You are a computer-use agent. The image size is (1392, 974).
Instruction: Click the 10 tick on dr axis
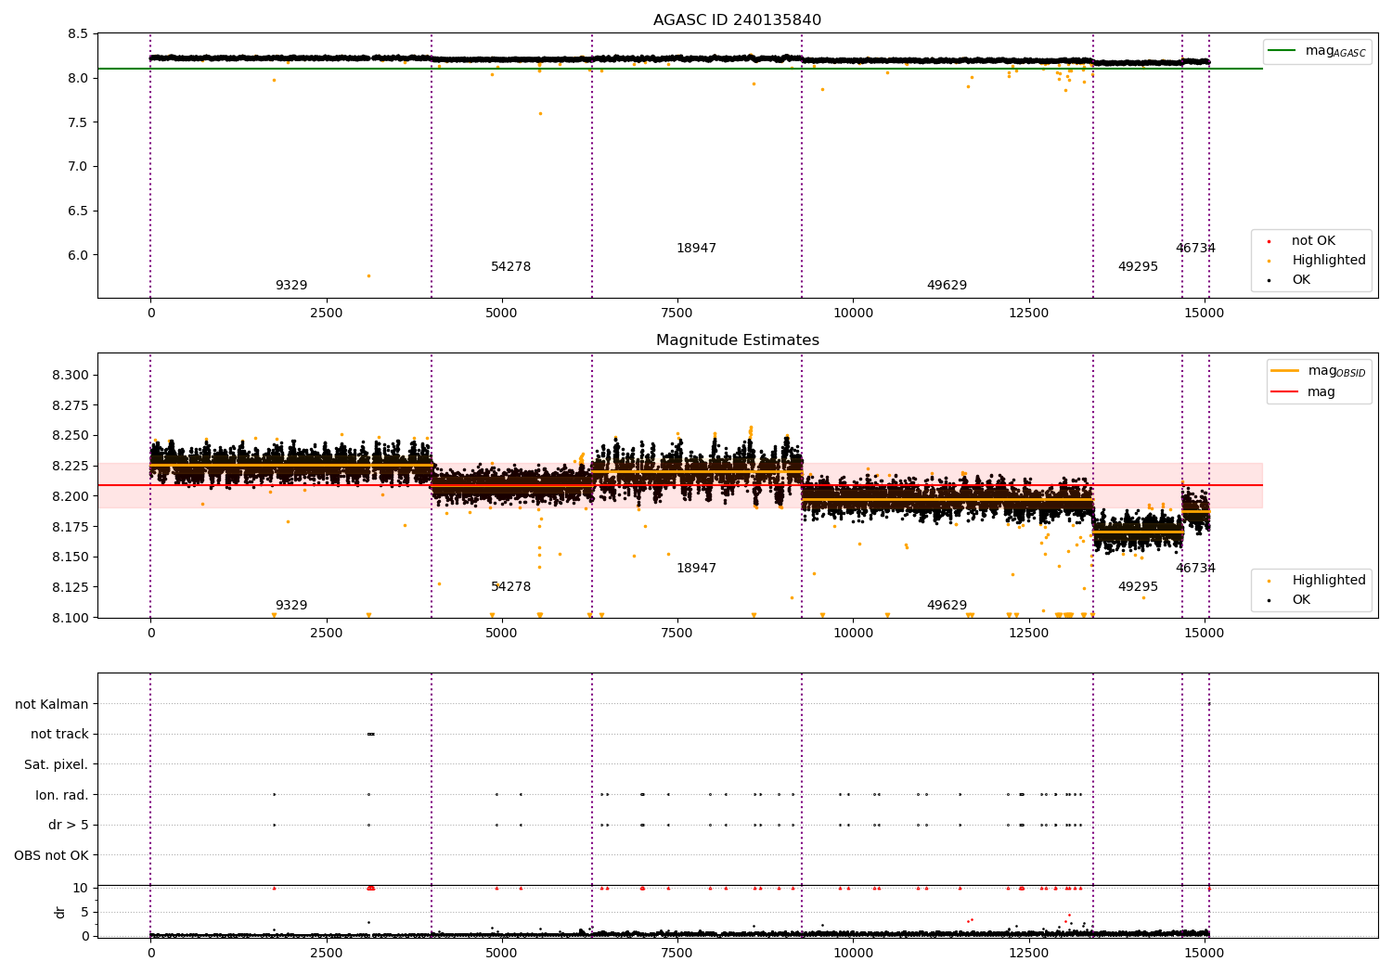(81, 889)
